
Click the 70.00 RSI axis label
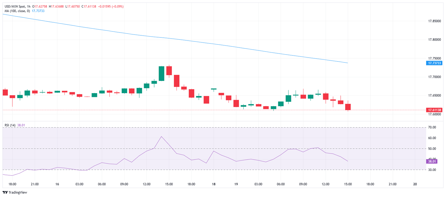point(432,127)
